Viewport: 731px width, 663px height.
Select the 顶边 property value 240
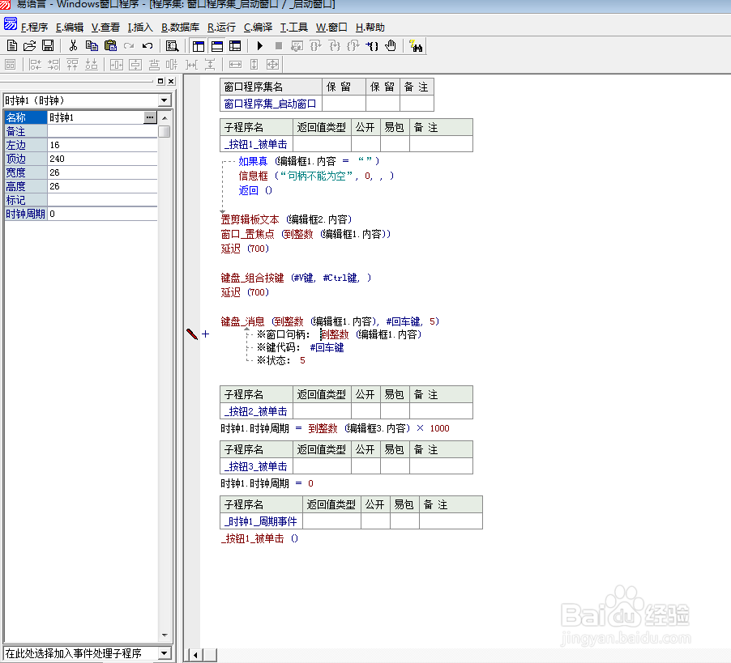coord(102,159)
